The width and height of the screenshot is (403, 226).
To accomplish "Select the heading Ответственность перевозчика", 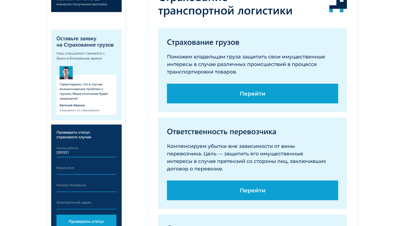I will pos(221,132).
